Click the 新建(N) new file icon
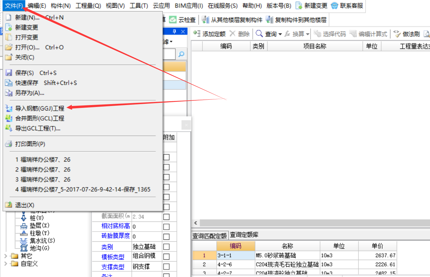Viewport: 430px width, 277px height. (x=9, y=17)
